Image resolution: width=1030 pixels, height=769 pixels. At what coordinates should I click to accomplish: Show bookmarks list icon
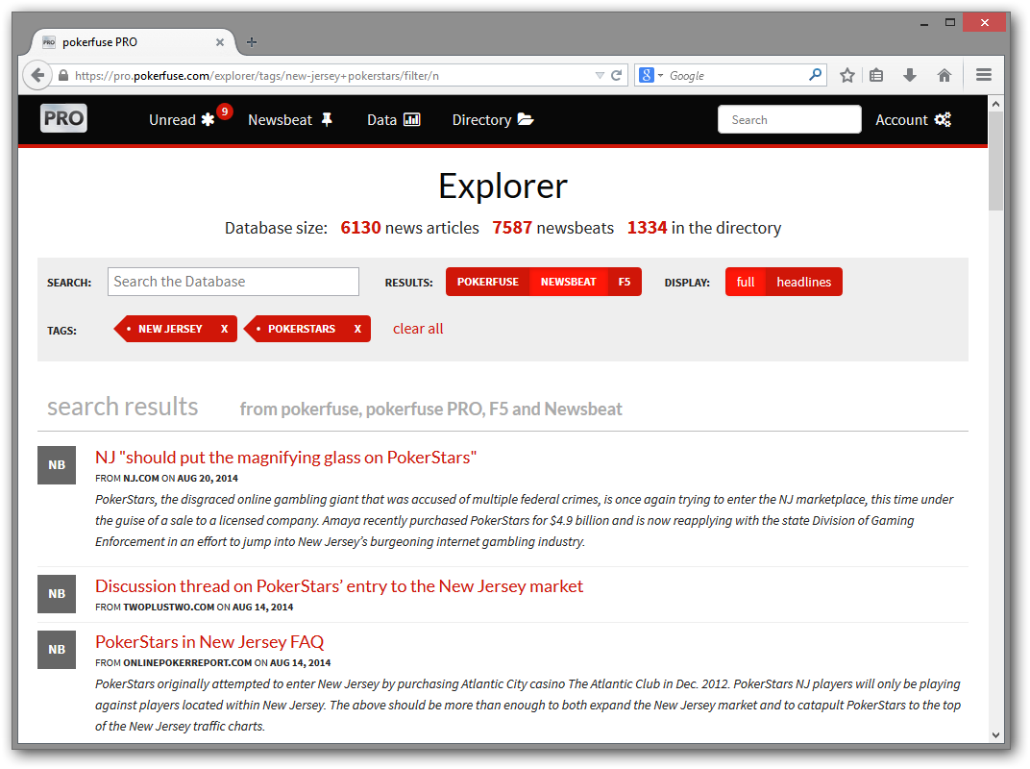coord(876,76)
